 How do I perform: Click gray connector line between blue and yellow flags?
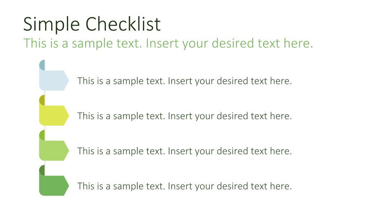(x=45, y=93)
